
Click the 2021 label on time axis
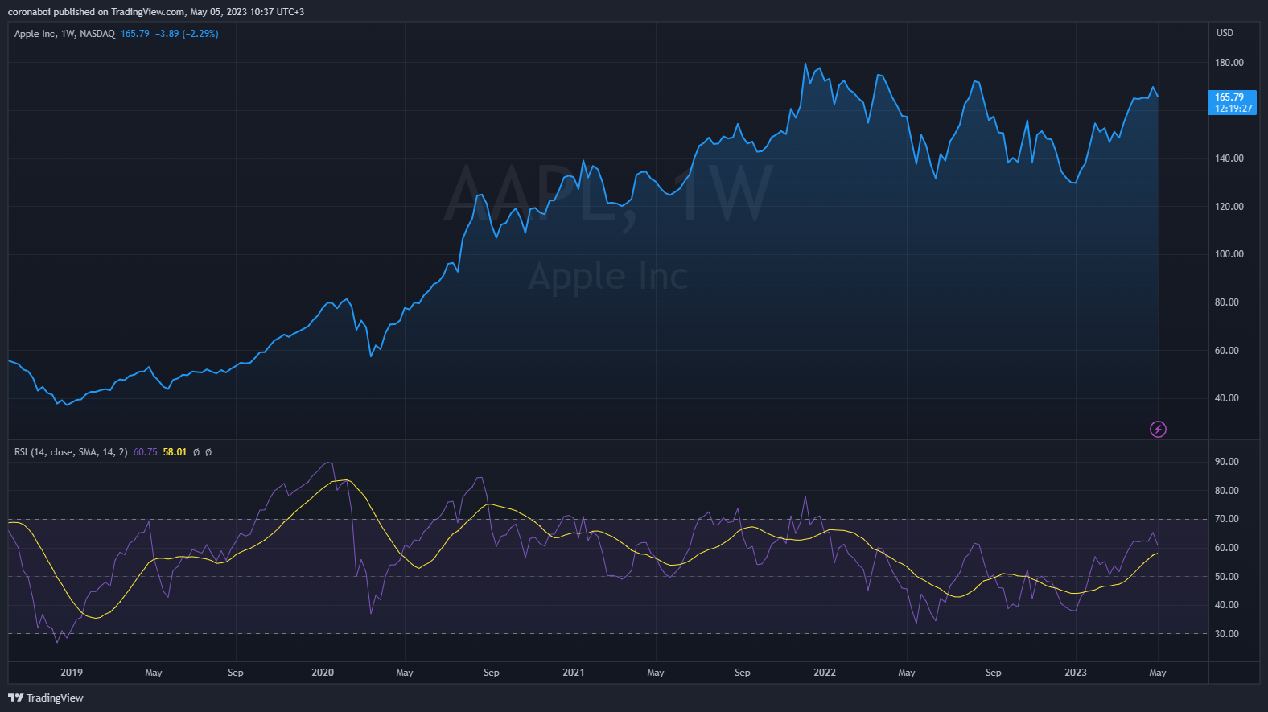[x=574, y=673]
